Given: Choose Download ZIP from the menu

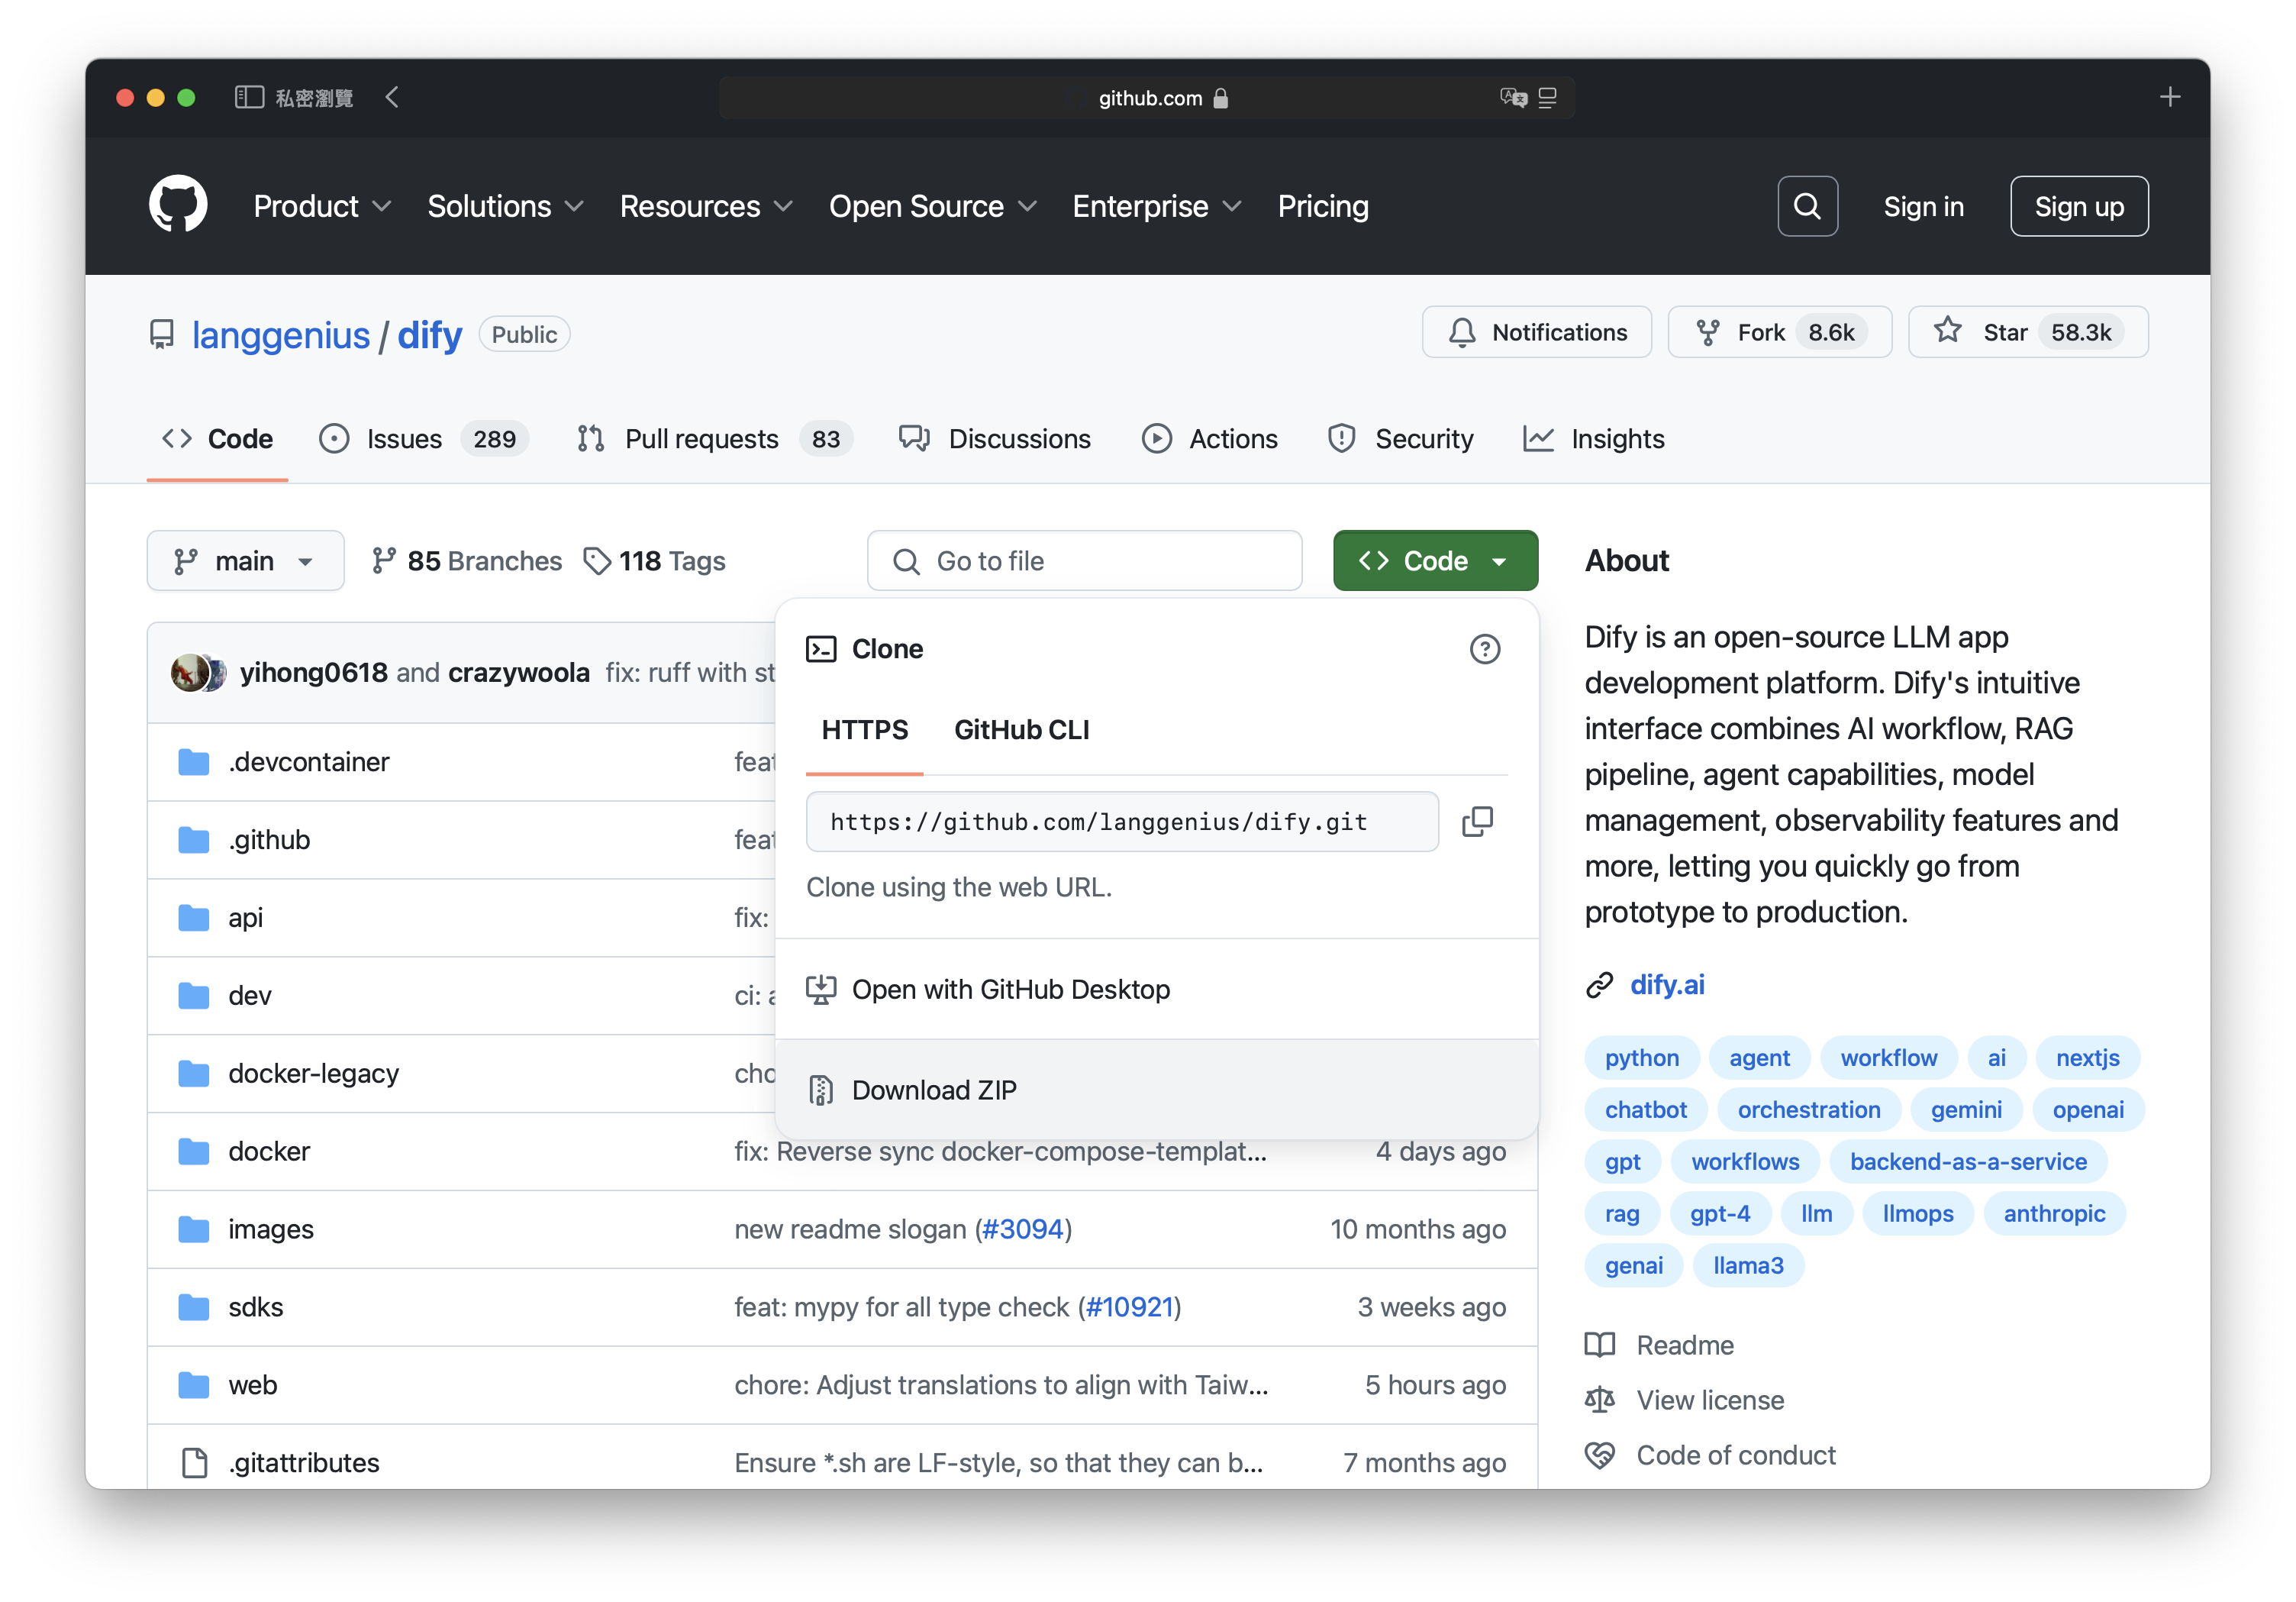Looking at the screenshot, I should (x=933, y=1090).
